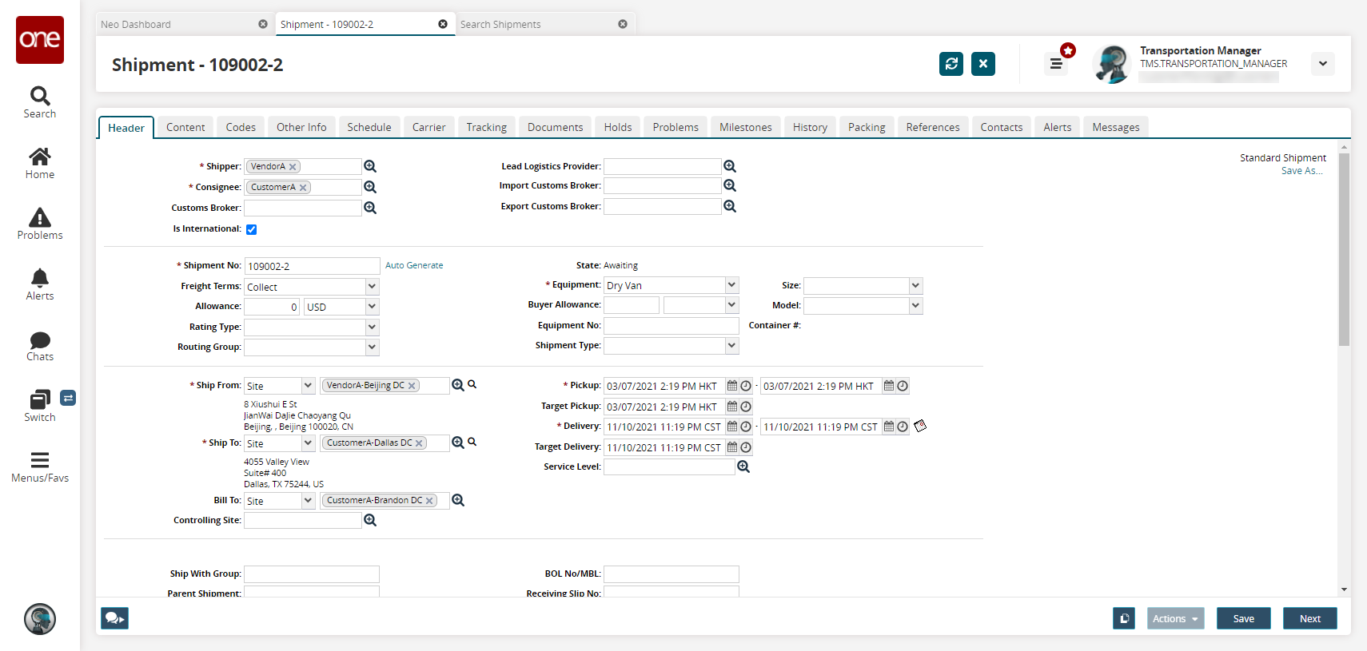Open the Milestones tab
Viewport: 1367px width, 651px height.
coord(745,127)
